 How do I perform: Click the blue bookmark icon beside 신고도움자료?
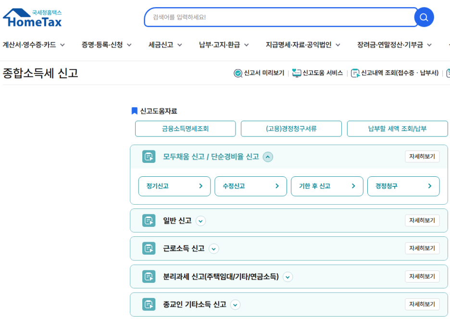pyautogui.click(x=134, y=111)
